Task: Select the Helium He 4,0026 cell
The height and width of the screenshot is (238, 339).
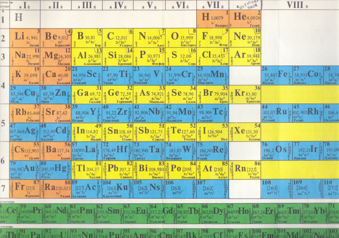Action: pos(245,19)
